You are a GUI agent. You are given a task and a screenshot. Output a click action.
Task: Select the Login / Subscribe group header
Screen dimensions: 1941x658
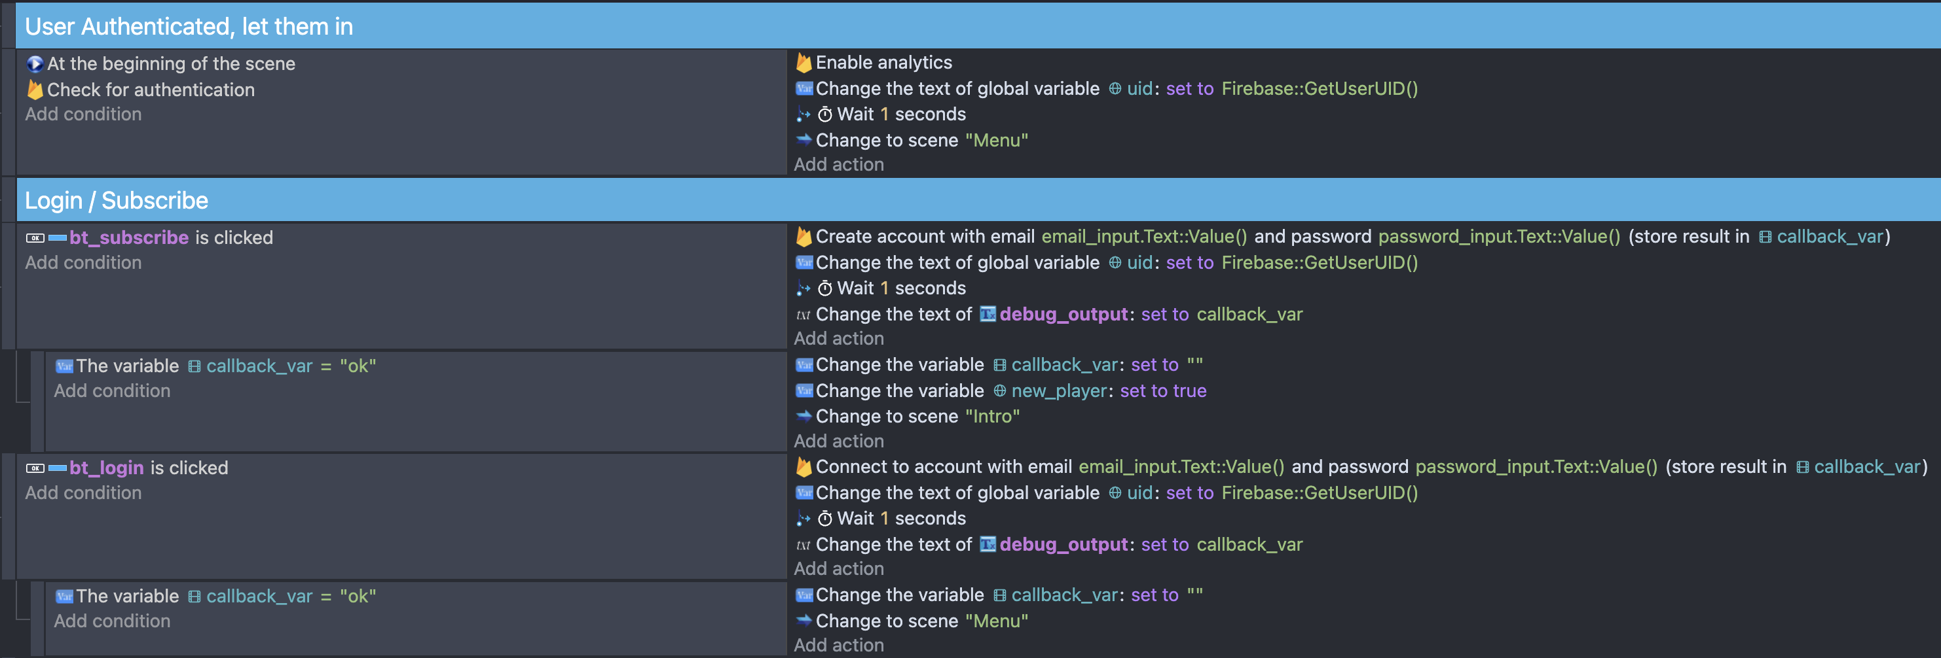coord(116,199)
